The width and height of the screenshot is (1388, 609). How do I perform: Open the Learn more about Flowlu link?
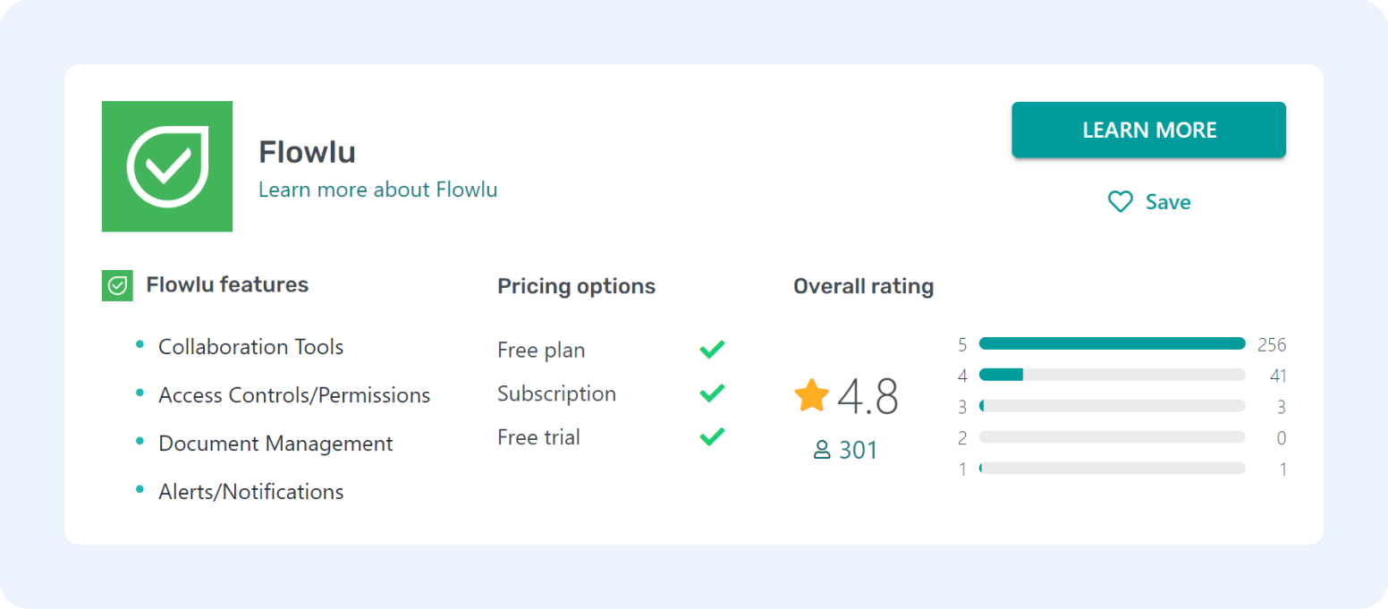[x=378, y=190]
